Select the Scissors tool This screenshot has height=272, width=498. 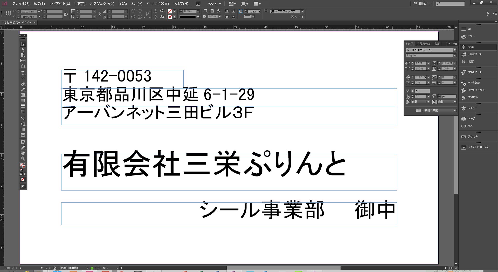(x=23, y=118)
